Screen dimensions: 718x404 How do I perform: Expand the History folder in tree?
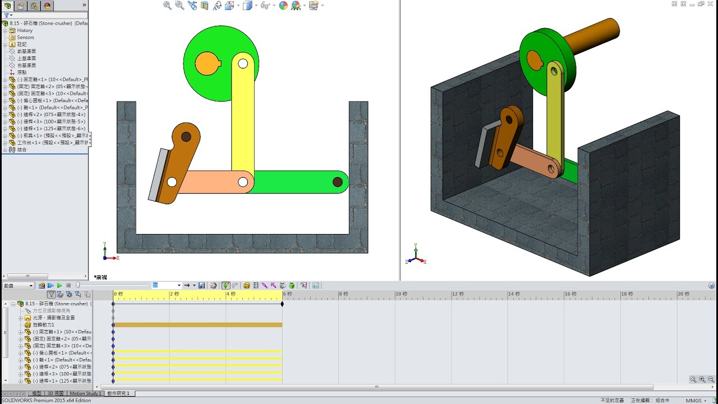pos(5,30)
